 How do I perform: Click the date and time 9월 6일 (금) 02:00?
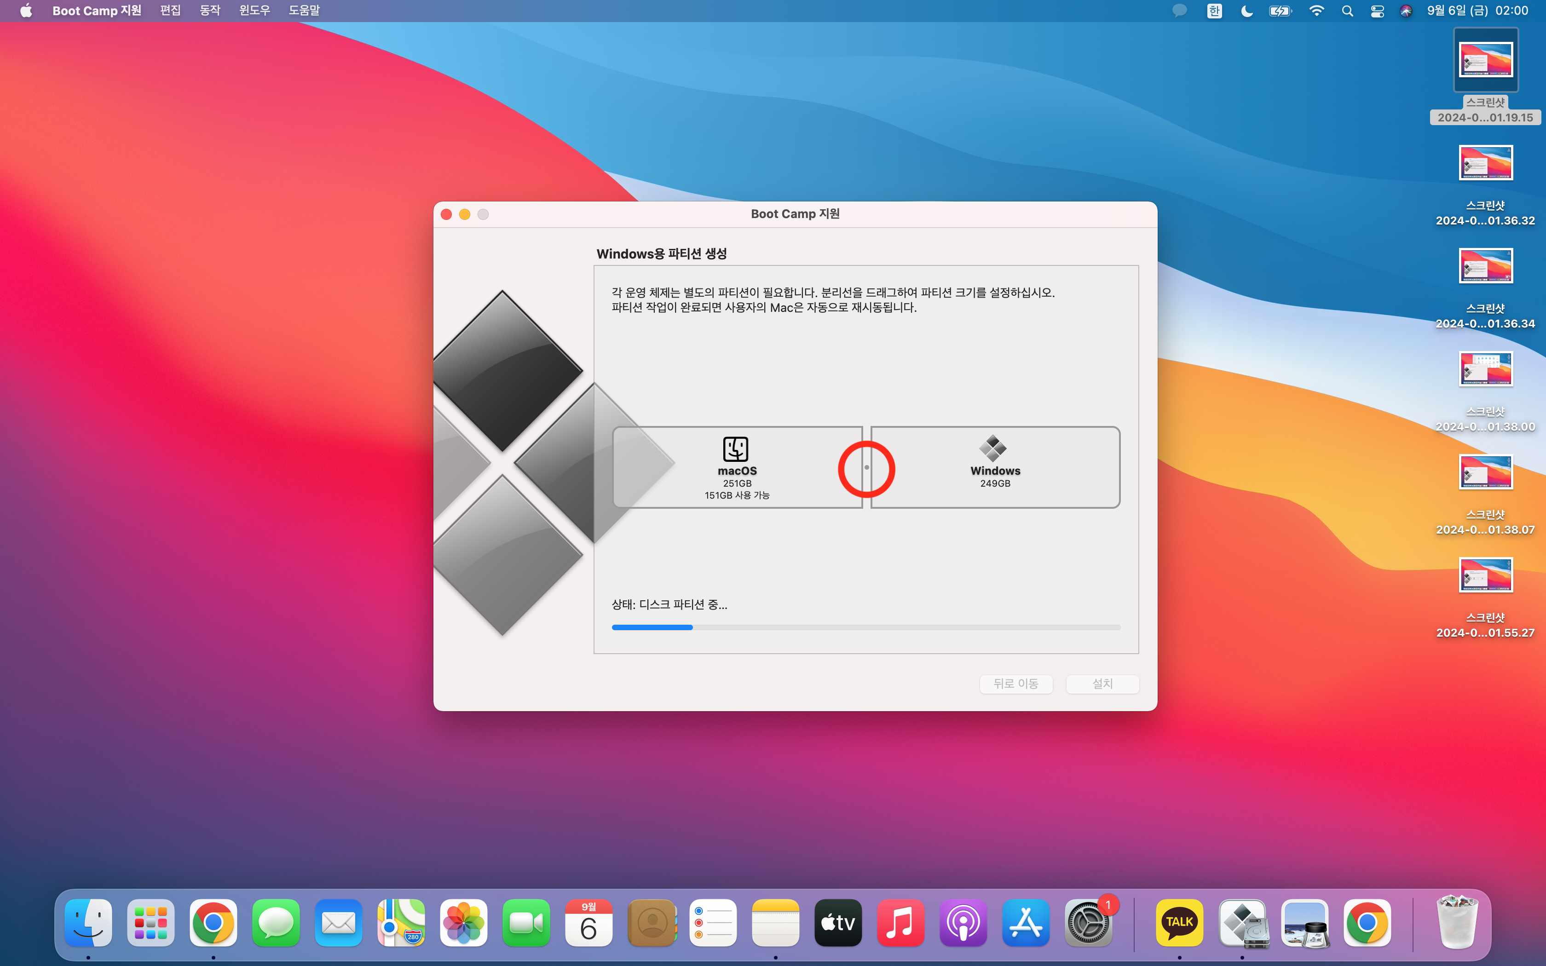tap(1477, 11)
